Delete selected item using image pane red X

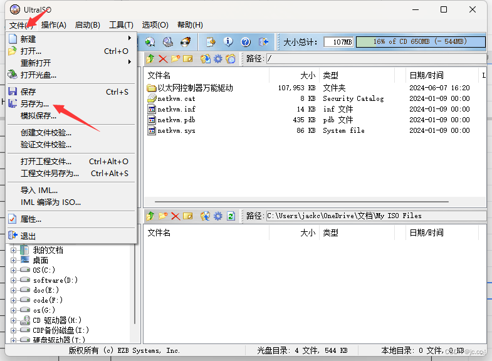(x=163, y=59)
